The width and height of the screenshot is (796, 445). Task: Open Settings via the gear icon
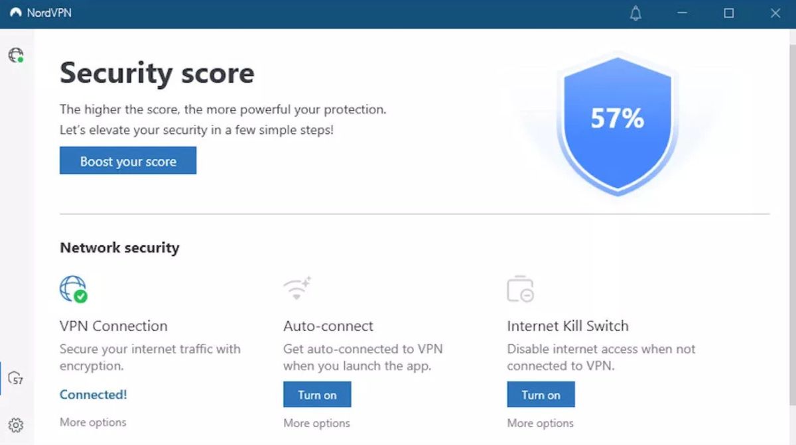pyautogui.click(x=16, y=425)
